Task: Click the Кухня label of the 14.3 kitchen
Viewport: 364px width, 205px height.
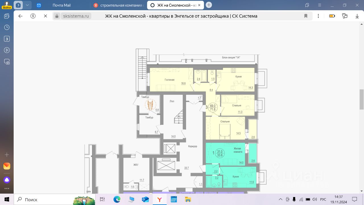Action: (x=239, y=77)
